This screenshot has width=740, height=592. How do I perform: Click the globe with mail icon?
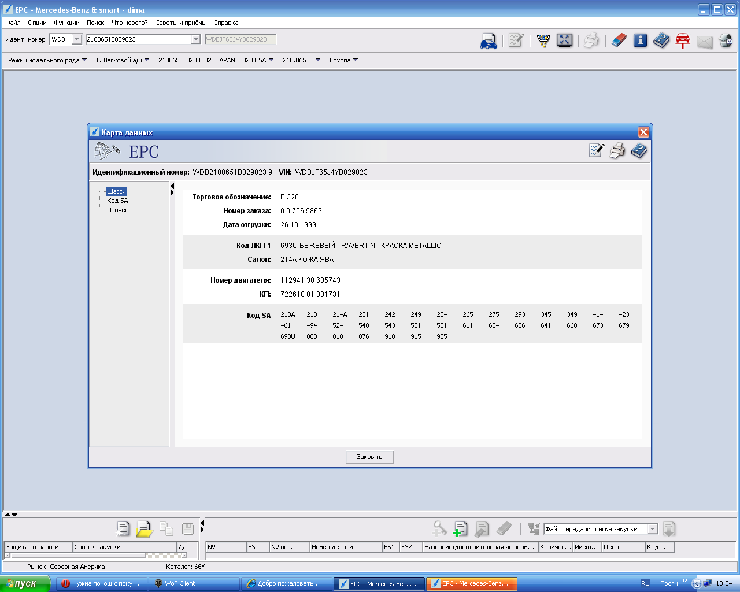coord(726,40)
